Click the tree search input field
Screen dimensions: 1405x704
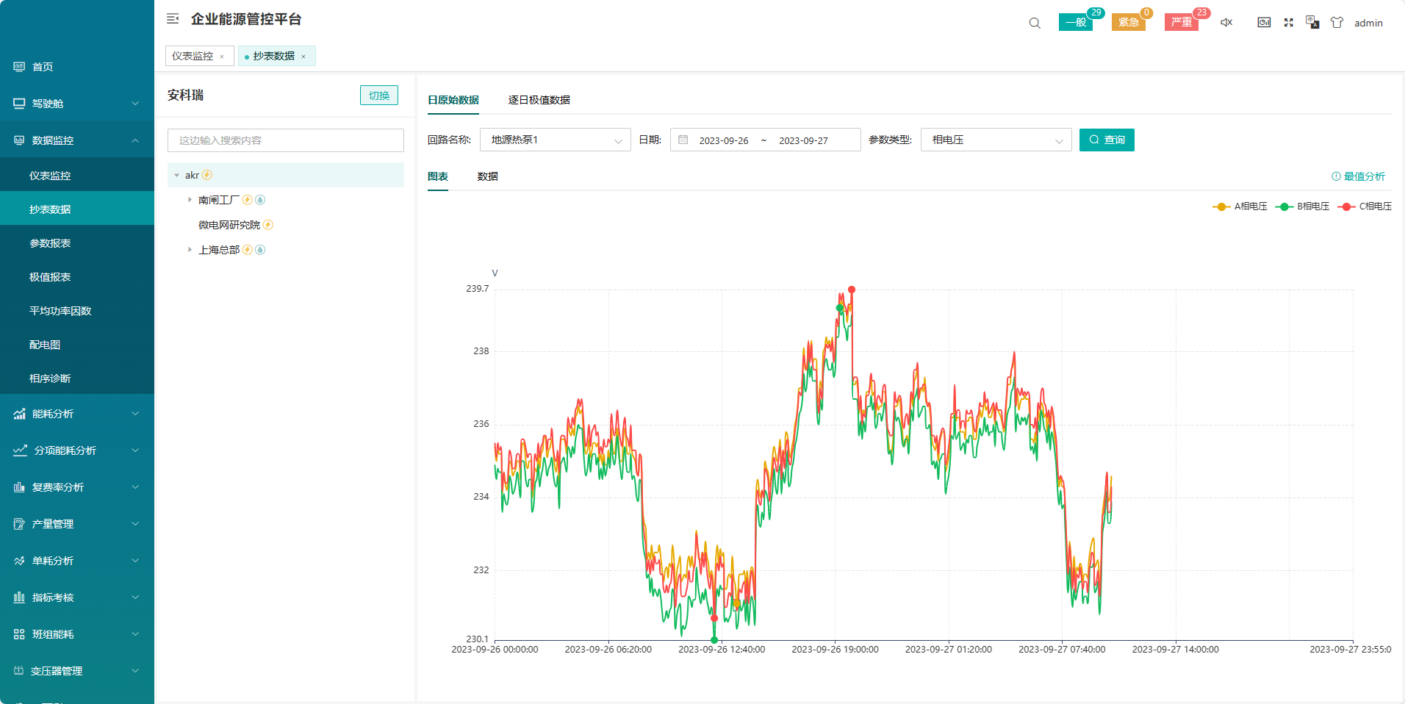coord(286,140)
